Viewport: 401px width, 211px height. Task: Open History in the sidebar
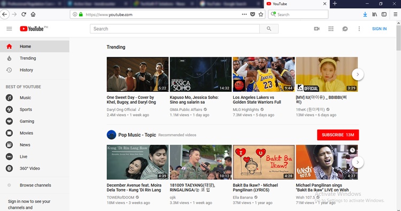[35, 70]
